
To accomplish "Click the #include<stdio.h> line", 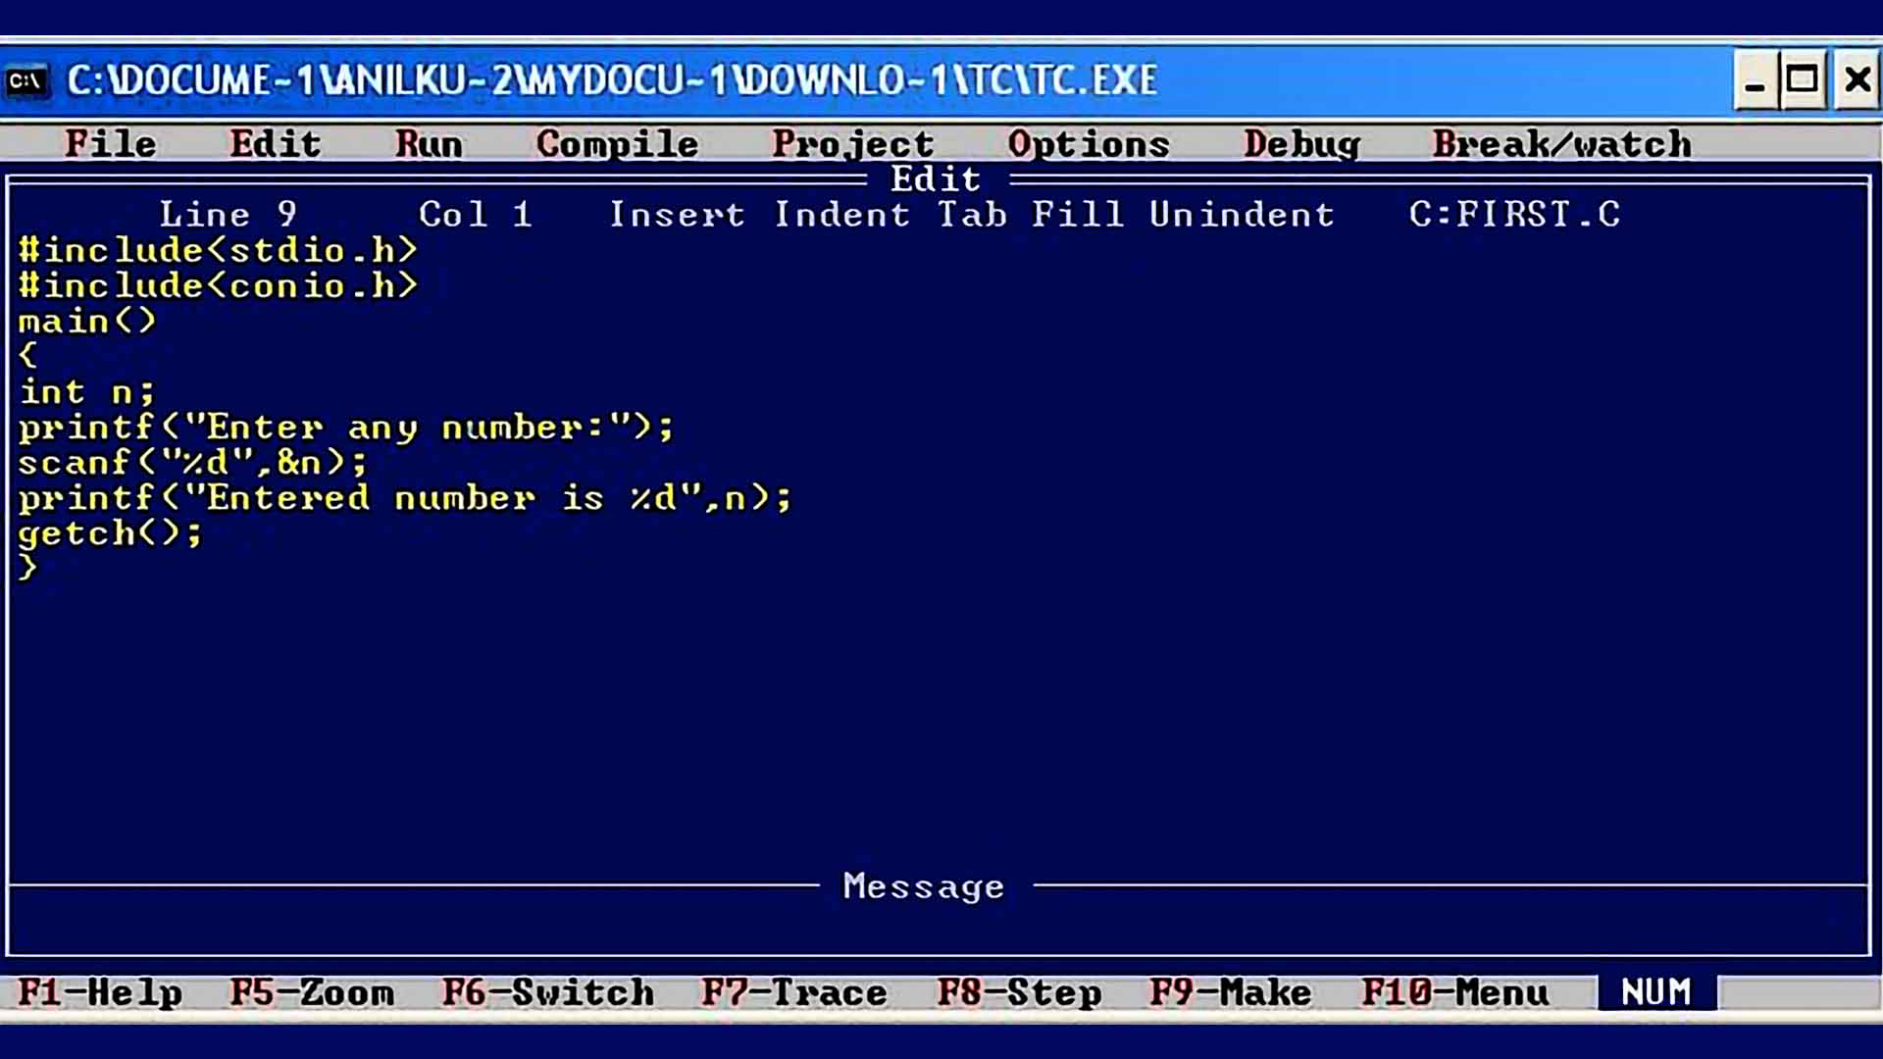I will (218, 250).
